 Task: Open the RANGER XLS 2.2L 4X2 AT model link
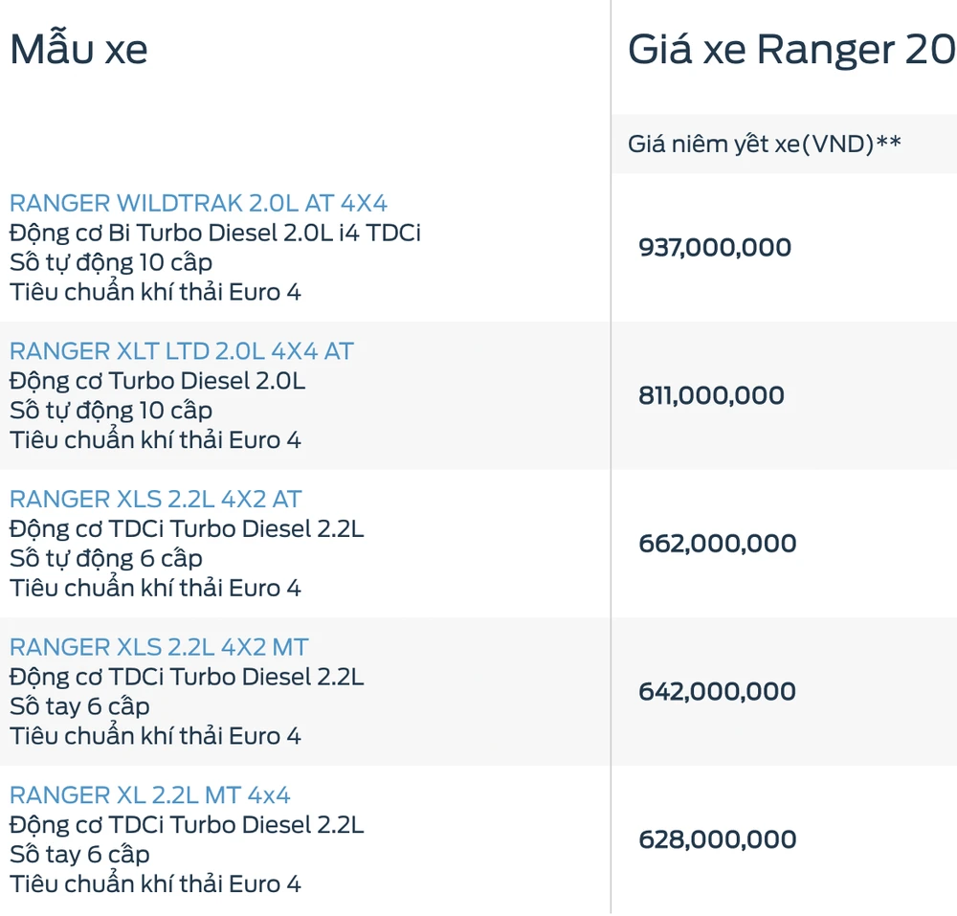click(x=155, y=499)
